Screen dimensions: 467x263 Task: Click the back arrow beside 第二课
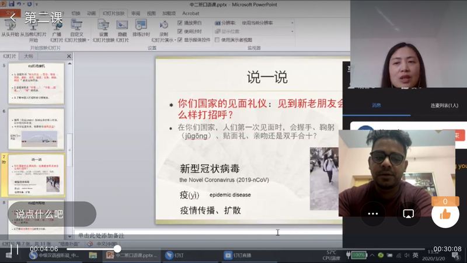pos(13,18)
